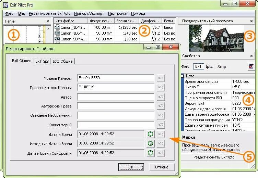258x178 pixels.
Task: Revert the Комментарий field value
Action: (161, 125)
